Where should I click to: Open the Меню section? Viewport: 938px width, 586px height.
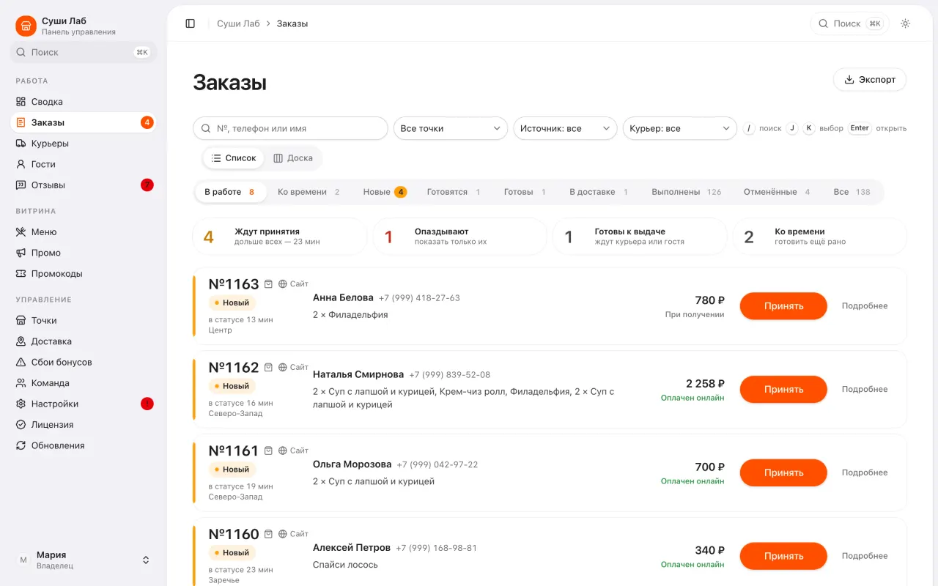[84, 232]
